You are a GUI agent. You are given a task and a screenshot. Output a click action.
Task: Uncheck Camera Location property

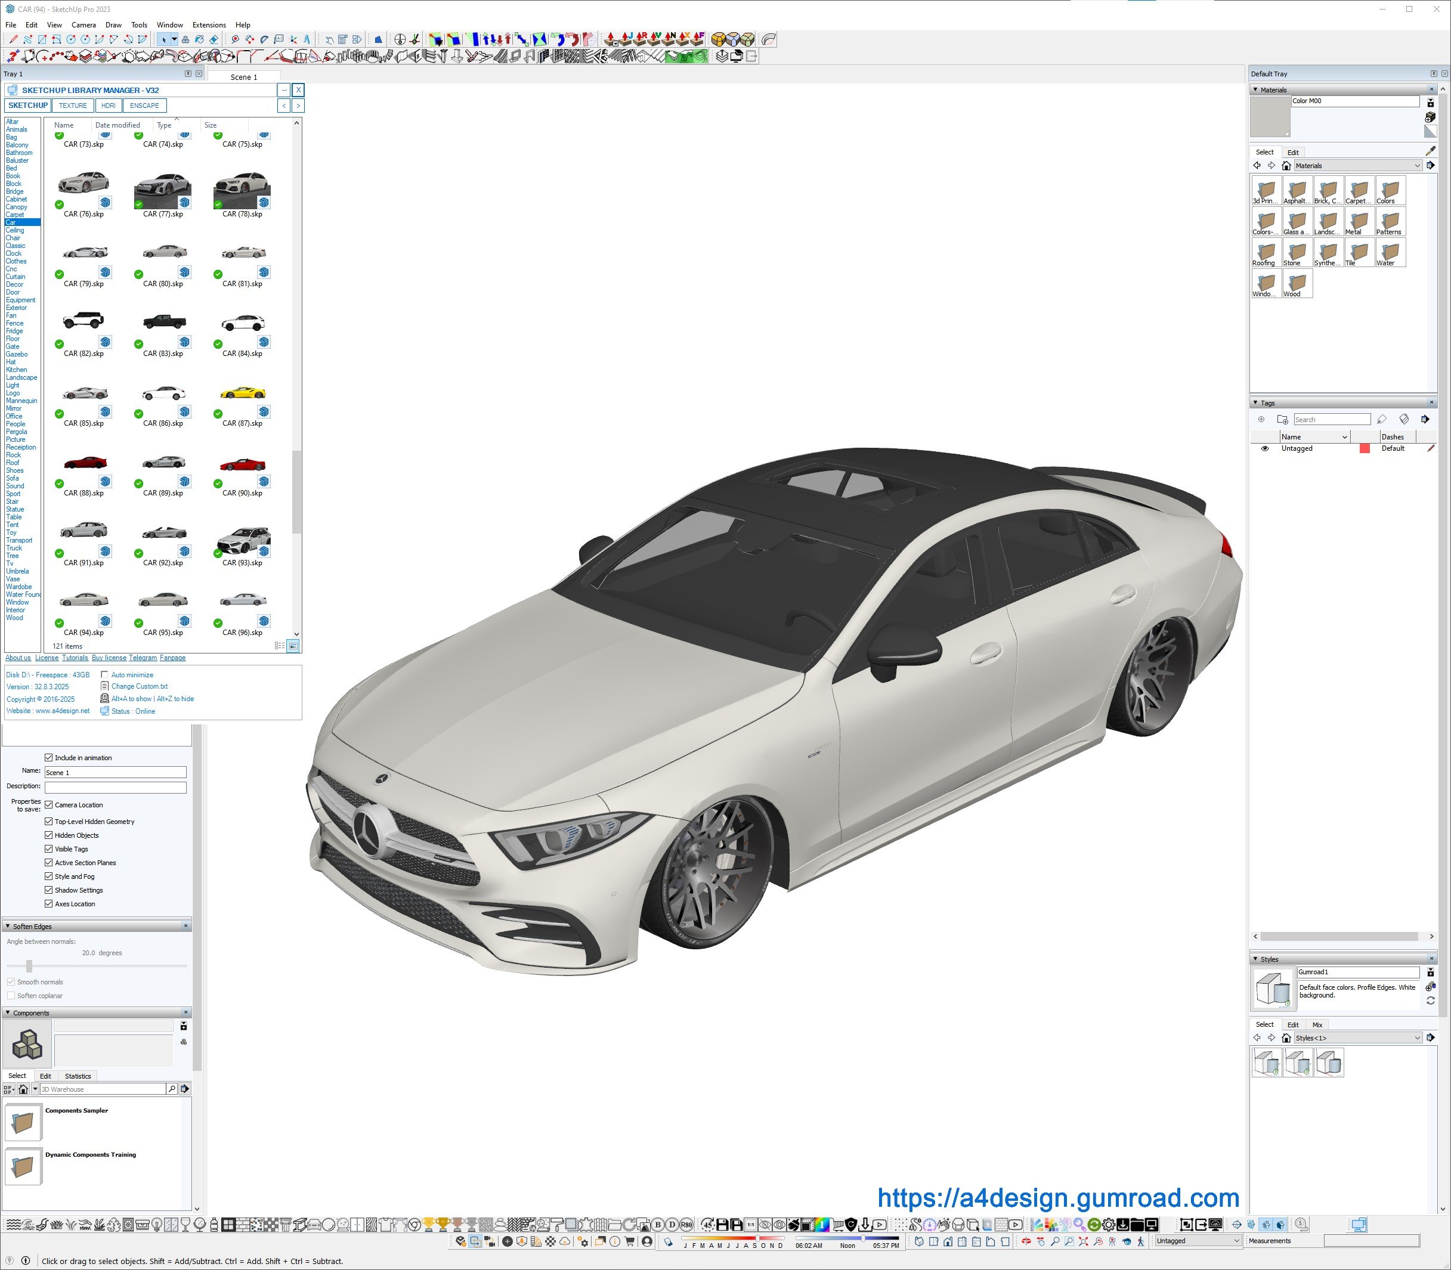tap(49, 805)
